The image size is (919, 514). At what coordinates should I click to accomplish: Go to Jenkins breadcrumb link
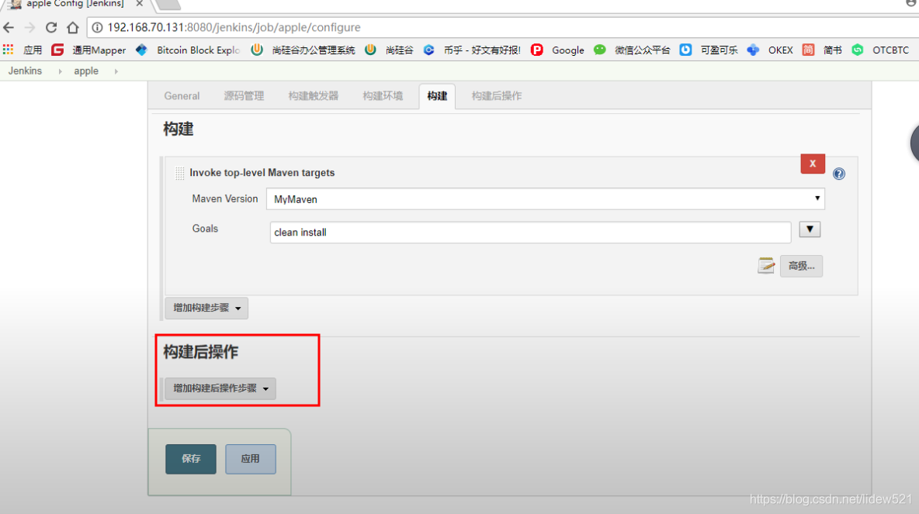coord(25,71)
